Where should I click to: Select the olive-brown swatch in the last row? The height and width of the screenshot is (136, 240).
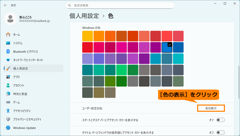(x=99, y=93)
